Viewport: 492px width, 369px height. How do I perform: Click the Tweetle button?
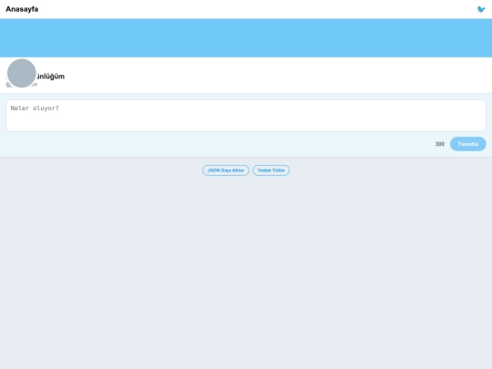point(467,144)
